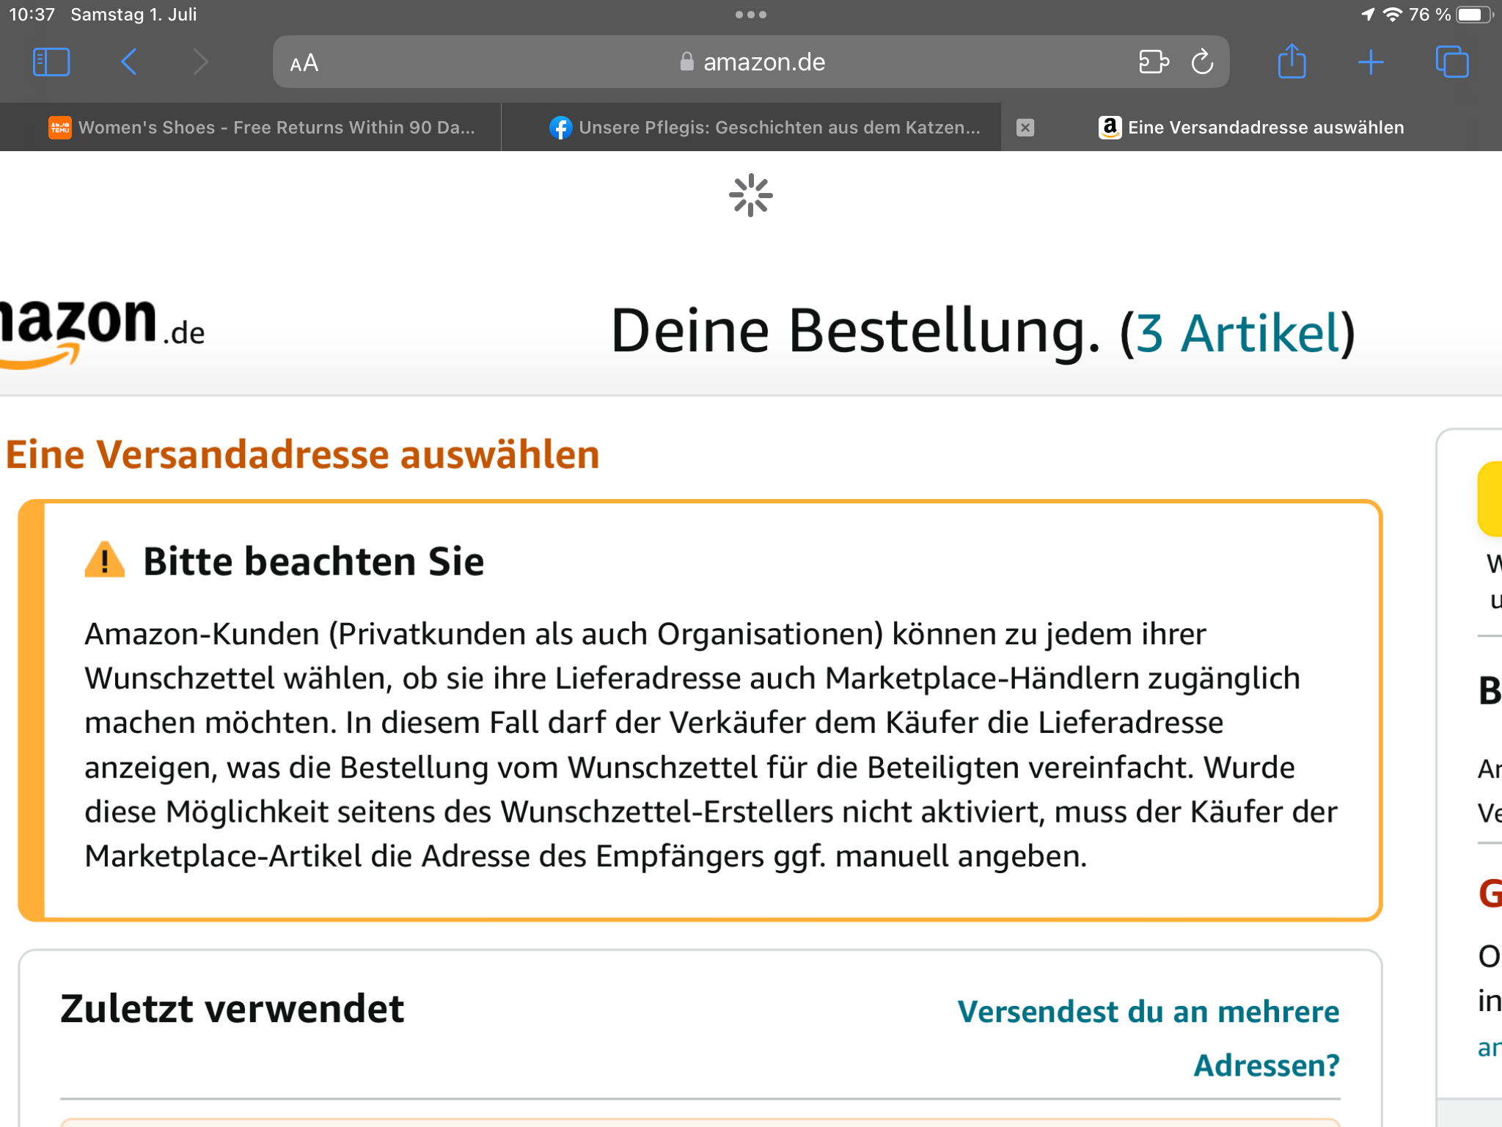Image resolution: width=1502 pixels, height=1127 pixels.
Task: Tap the 10:37 clock
Action: [x=32, y=15]
